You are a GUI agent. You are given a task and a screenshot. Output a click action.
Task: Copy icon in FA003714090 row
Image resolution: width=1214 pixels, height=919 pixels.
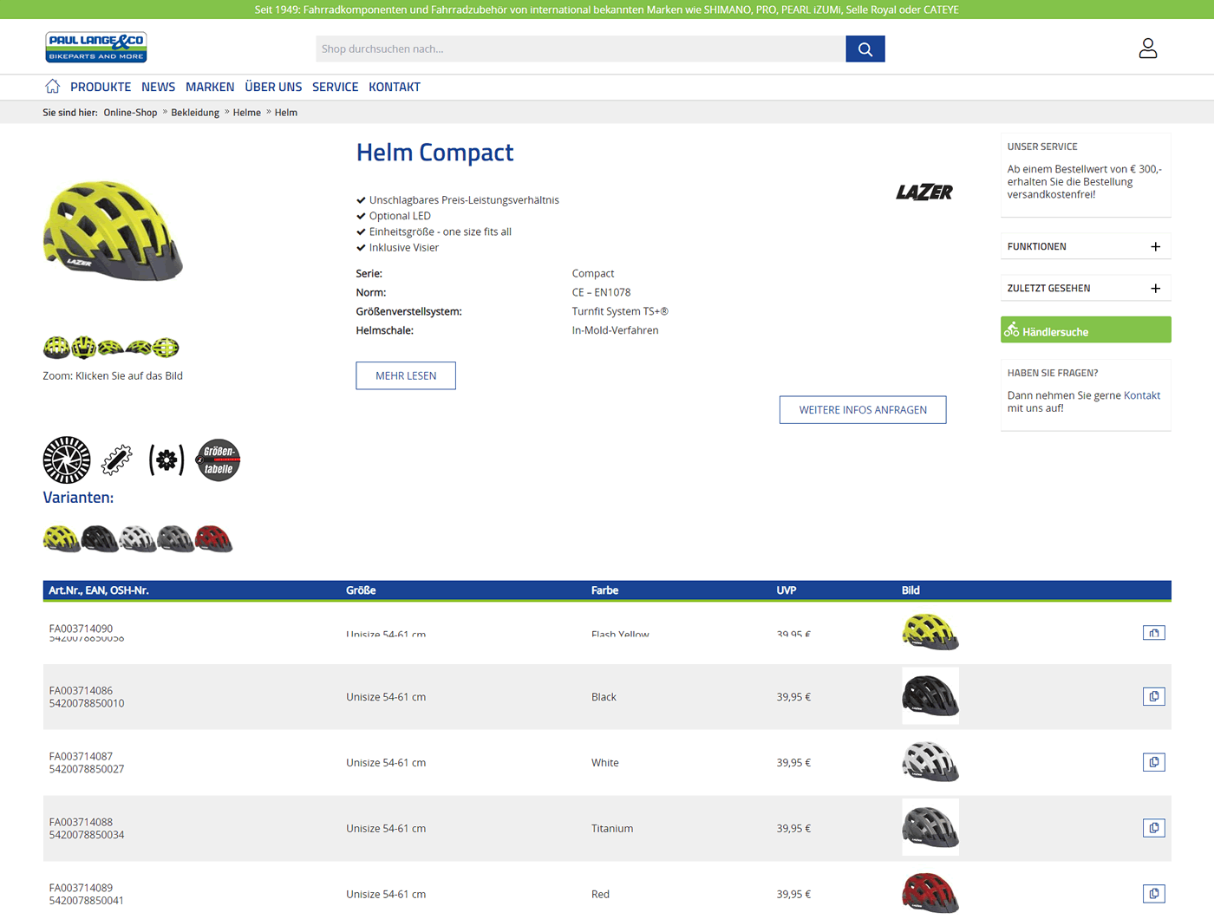pyautogui.click(x=1154, y=633)
